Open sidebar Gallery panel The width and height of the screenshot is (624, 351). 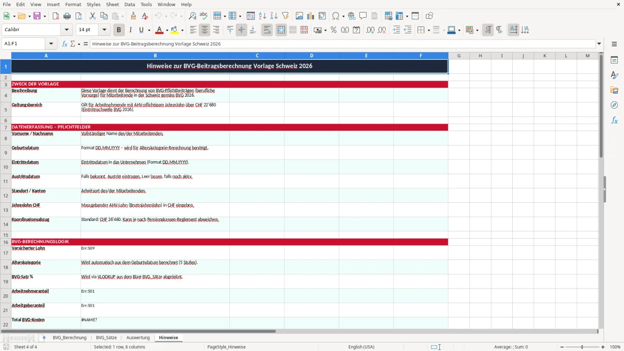tap(614, 90)
